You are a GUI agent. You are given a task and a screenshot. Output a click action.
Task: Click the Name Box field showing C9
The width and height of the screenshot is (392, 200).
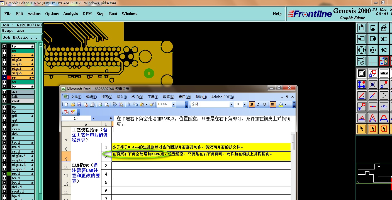76,118
